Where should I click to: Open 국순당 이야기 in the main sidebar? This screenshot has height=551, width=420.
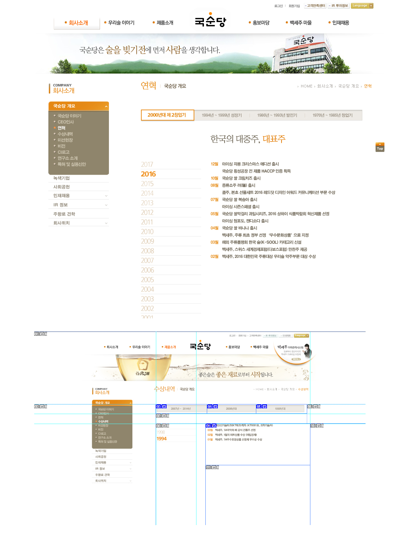pos(69,116)
